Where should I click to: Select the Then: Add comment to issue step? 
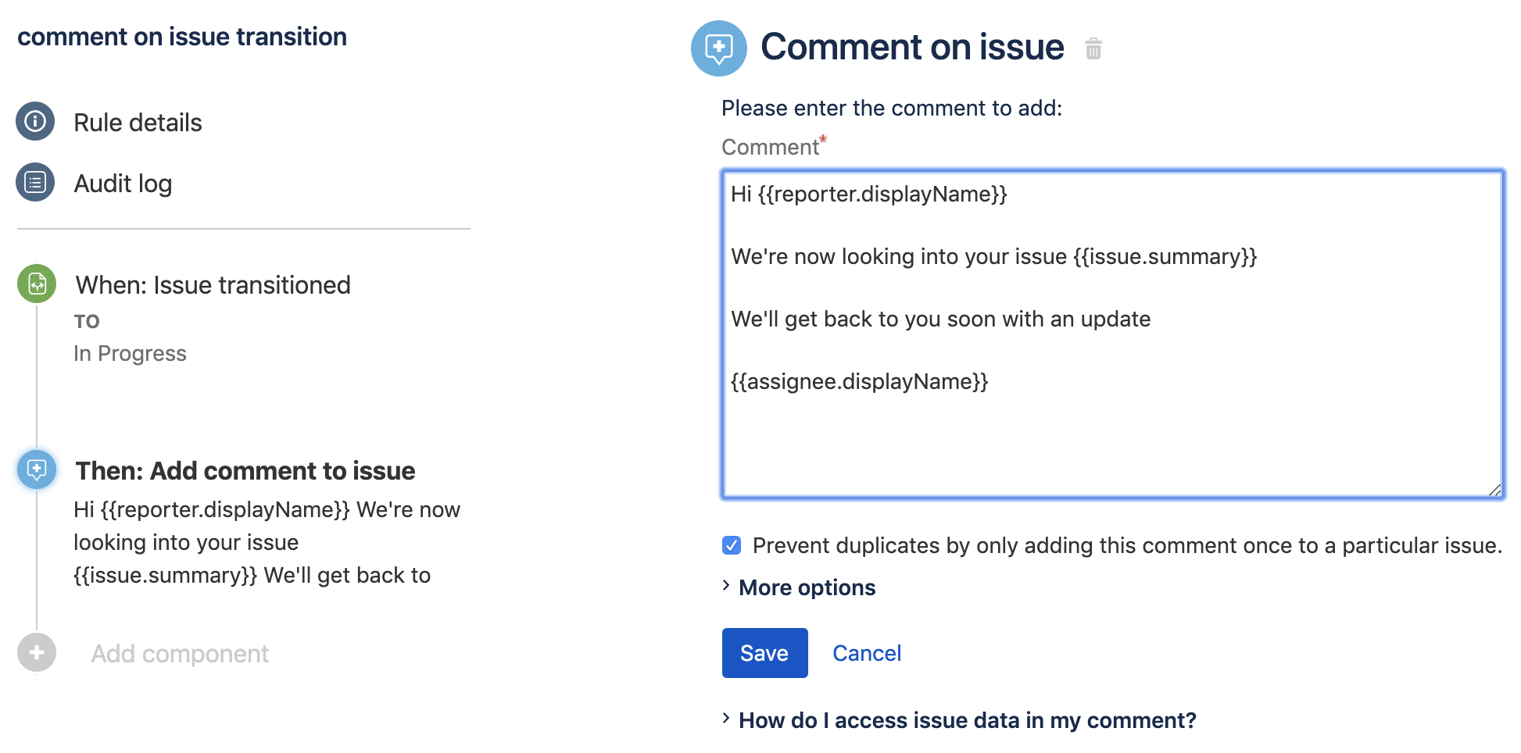coord(245,471)
